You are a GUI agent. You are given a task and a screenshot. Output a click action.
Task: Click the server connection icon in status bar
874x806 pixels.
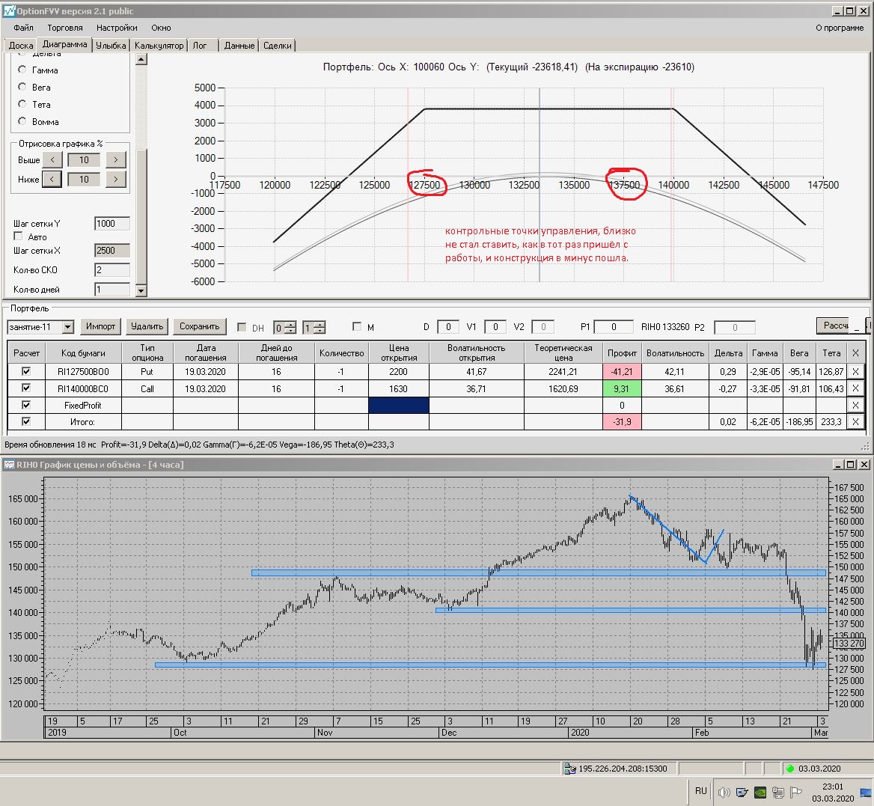(x=569, y=769)
